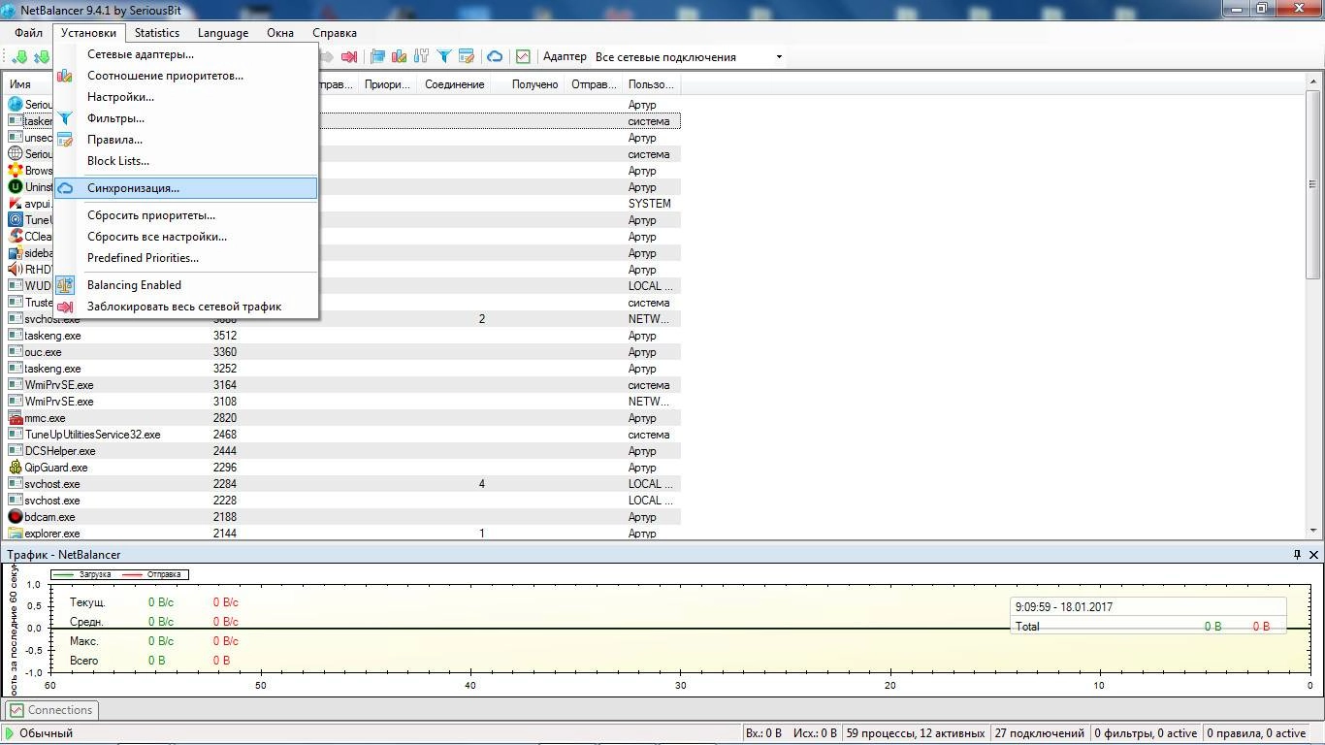Open the Файл menu

[28, 33]
